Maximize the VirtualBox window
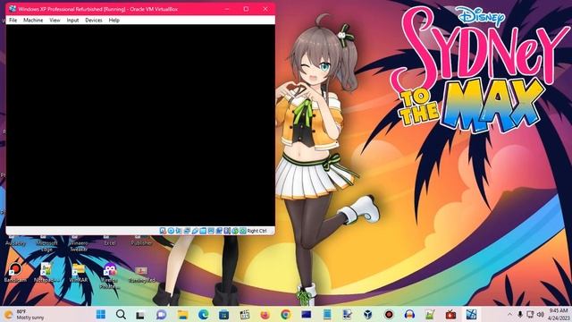 tap(246, 9)
